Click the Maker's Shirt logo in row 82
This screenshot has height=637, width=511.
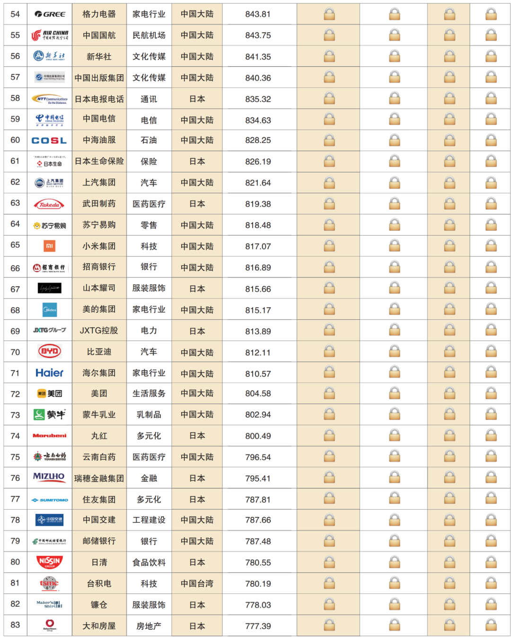point(50,604)
